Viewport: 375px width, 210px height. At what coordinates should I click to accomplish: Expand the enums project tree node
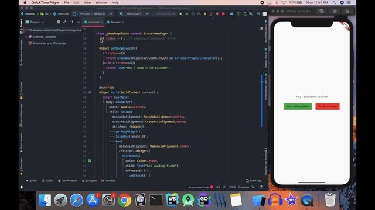click(x=26, y=30)
